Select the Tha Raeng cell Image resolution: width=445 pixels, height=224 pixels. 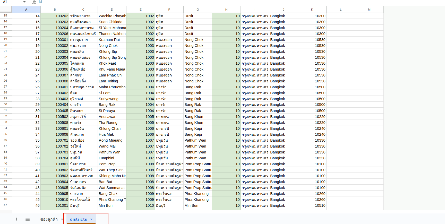(x=112, y=123)
